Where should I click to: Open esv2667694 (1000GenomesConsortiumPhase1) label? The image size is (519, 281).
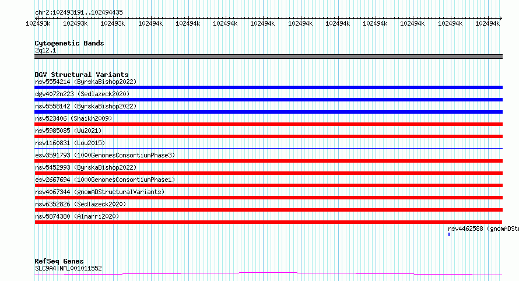[x=105, y=180]
